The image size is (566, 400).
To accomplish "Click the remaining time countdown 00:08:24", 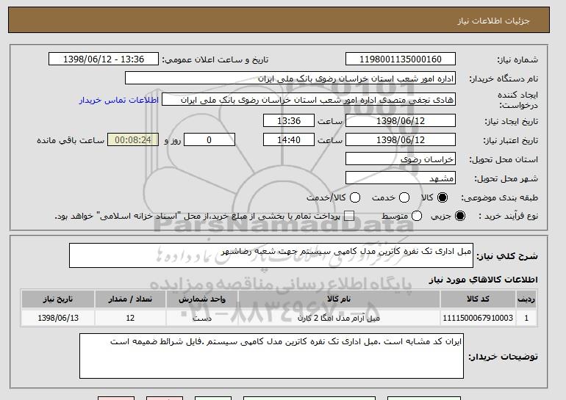I will [x=133, y=140].
